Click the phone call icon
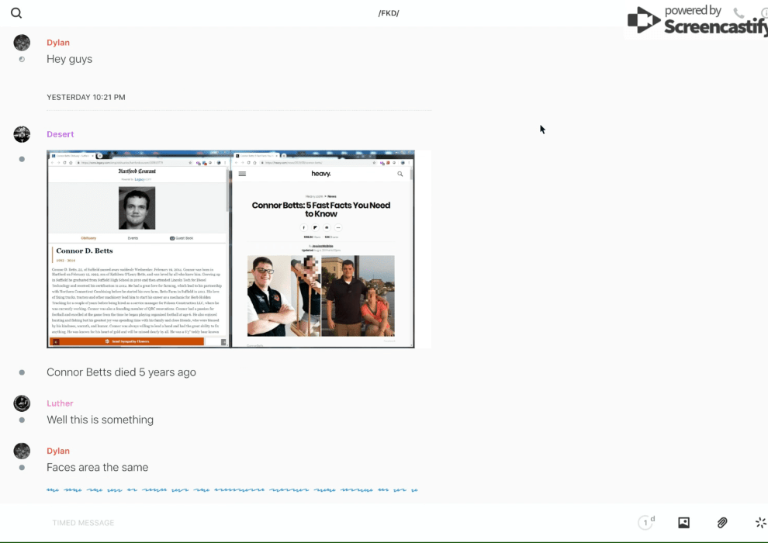This screenshot has height=543, width=768. 739,13
